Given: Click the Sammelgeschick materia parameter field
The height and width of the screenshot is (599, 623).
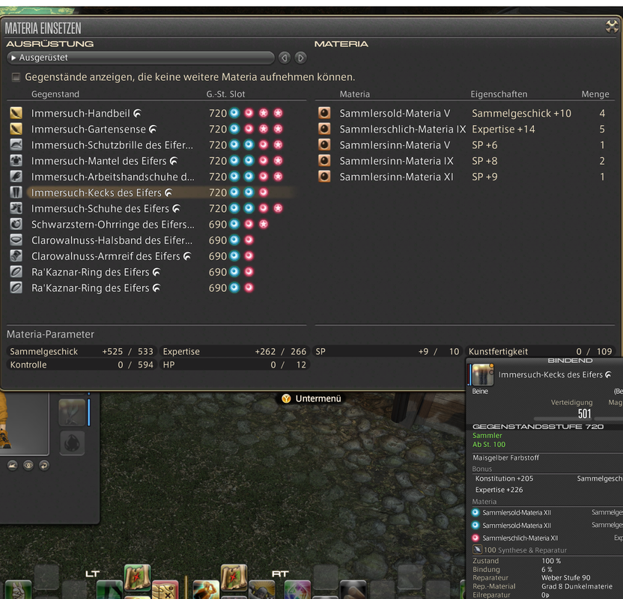Looking at the screenshot, I should coord(82,351).
